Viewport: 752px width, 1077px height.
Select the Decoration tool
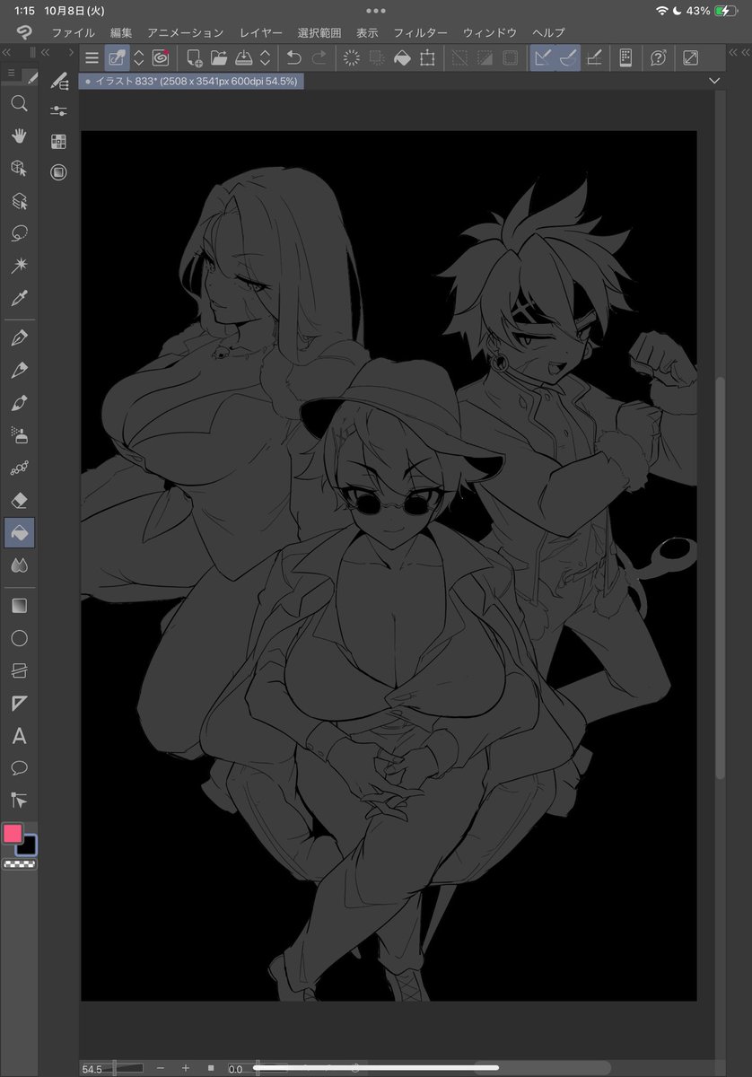click(x=19, y=468)
